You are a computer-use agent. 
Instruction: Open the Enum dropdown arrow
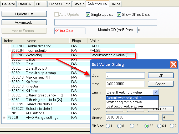[156, 92]
